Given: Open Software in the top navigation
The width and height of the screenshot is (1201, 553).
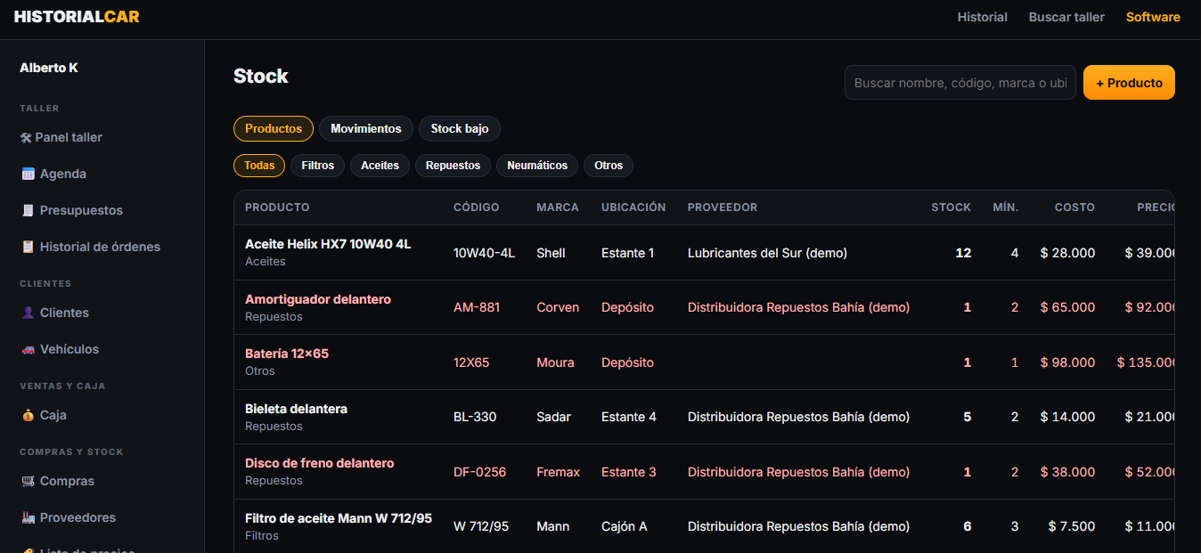Looking at the screenshot, I should click(x=1153, y=17).
